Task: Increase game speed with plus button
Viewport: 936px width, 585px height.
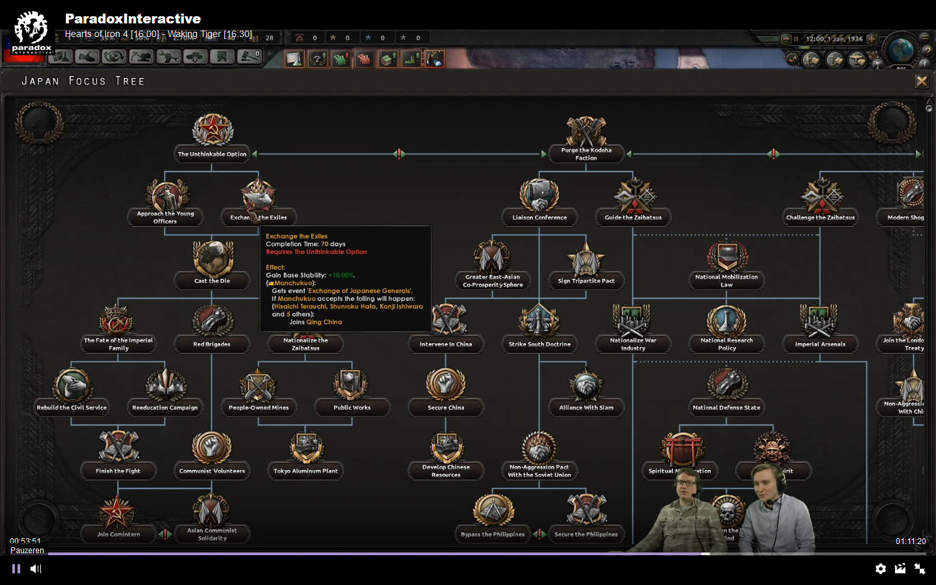Action: click(872, 39)
